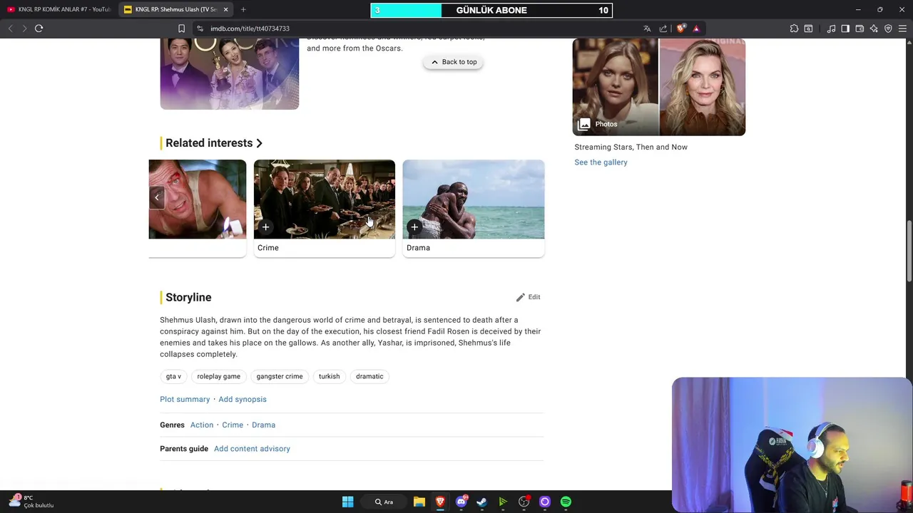
Task: Click the weather widget on taskbar
Action: point(31,502)
